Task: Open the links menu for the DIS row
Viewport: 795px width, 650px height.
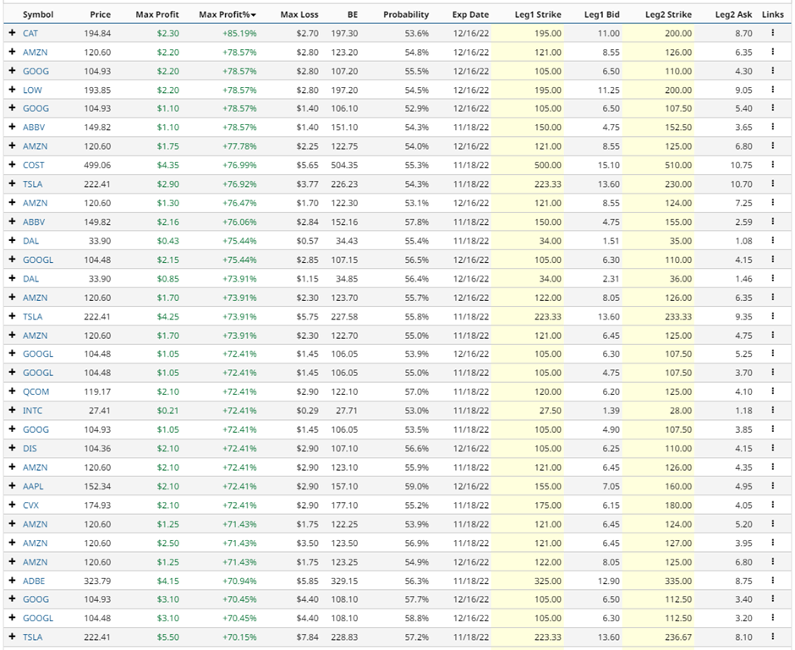Action: coord(773,448)
